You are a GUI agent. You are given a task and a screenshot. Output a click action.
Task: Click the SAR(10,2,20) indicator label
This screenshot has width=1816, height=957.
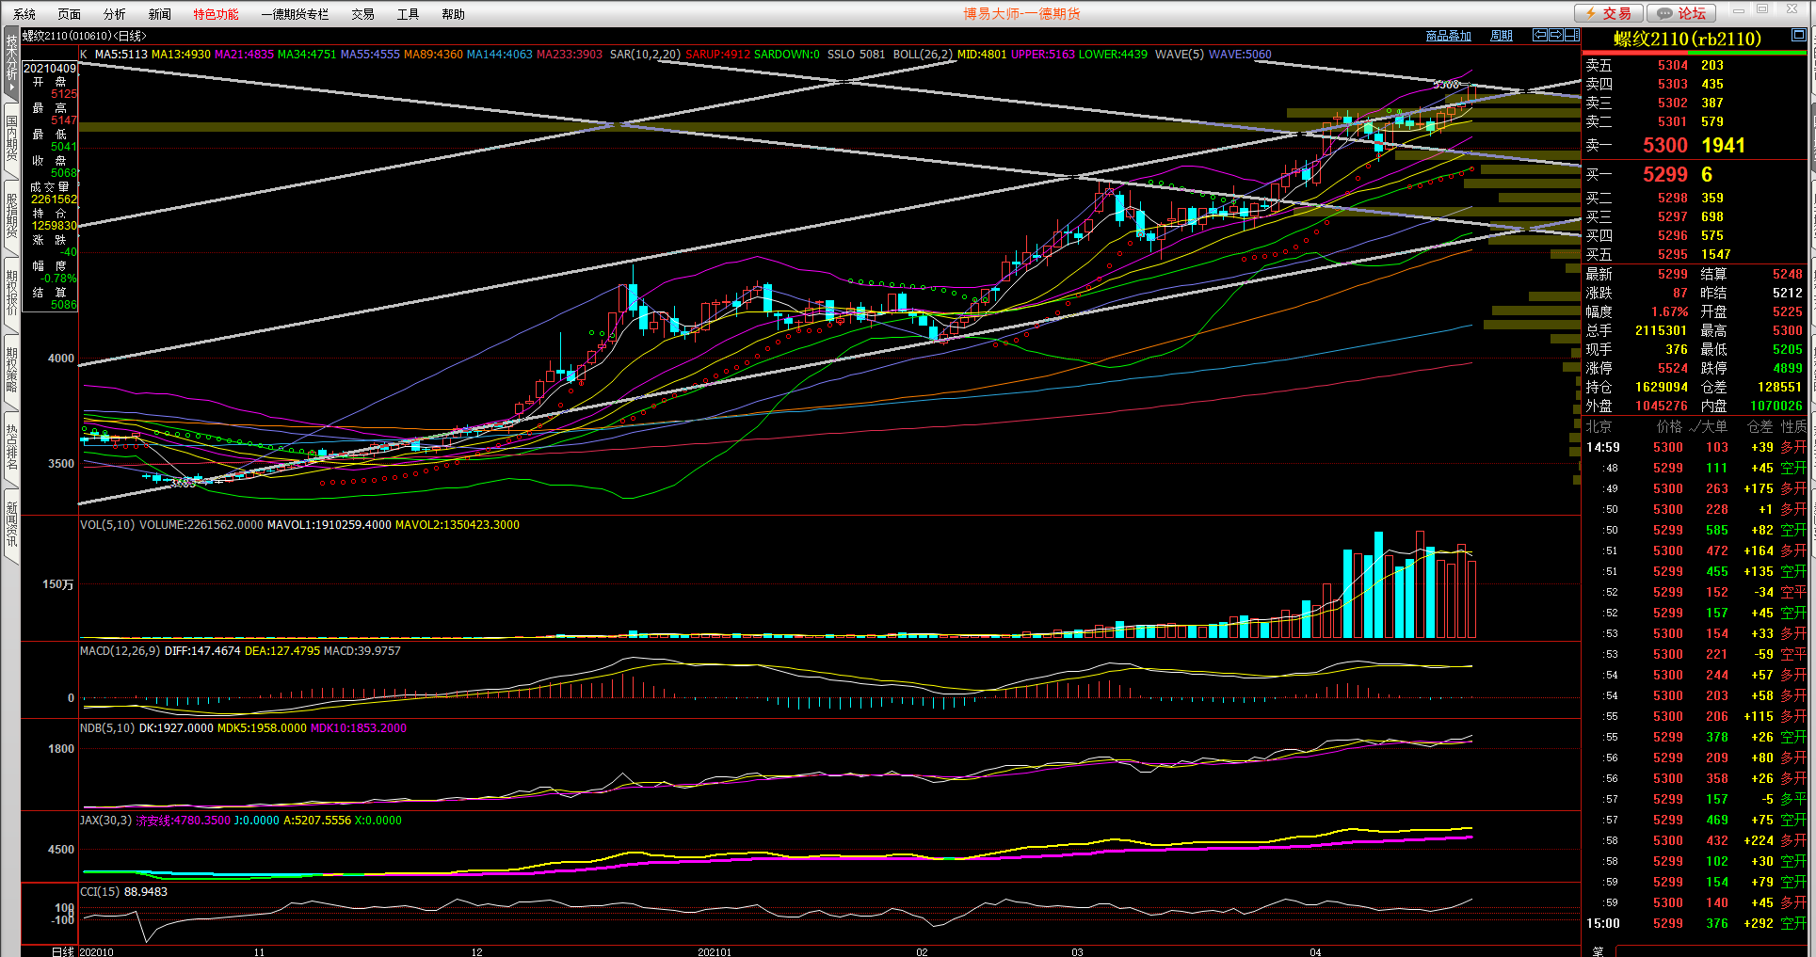(x=645, y=54)
